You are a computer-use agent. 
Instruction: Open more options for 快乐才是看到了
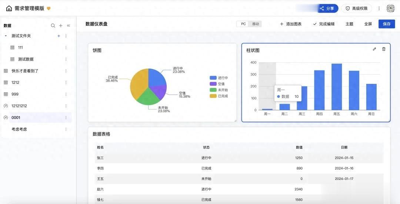coord(66,71)
